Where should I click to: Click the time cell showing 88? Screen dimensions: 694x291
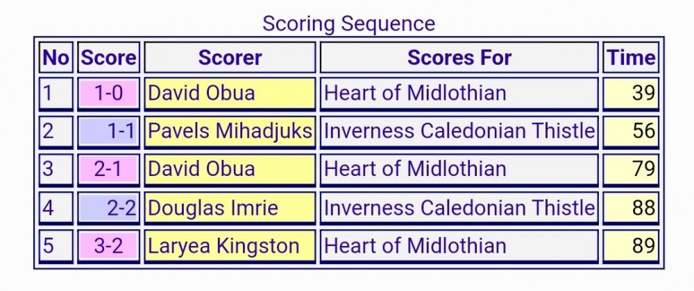pyautogui.click(x=631, y=208)
